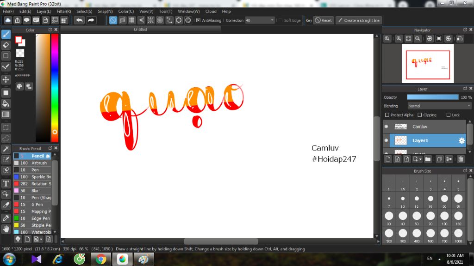Enable Clipping checkbox
The image size is (474, 266).
point(419,115)
